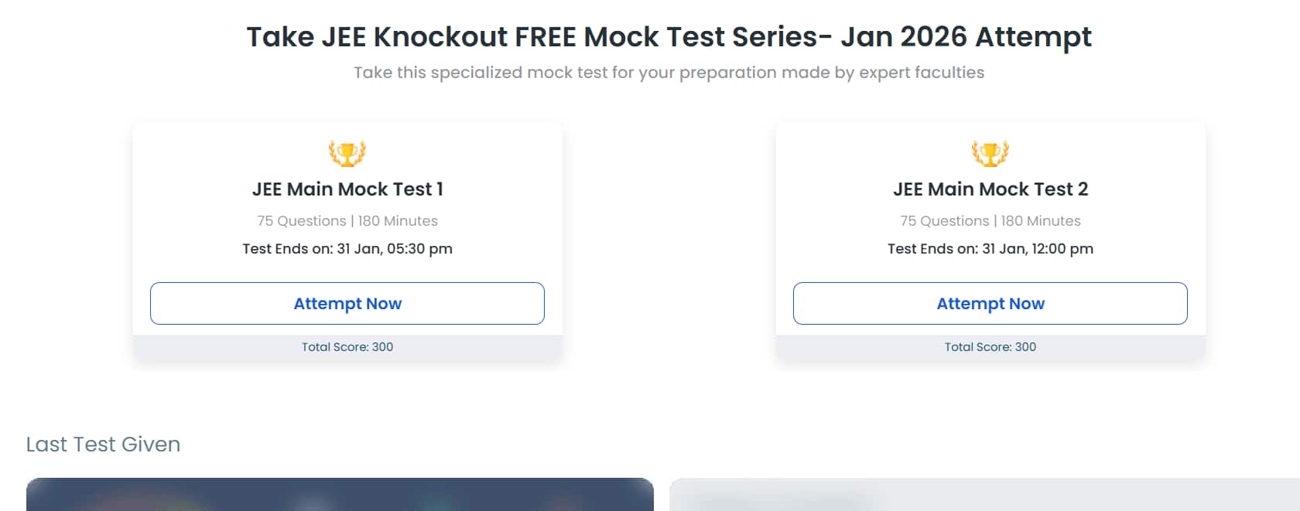The image size is (1300, 511).
Task: Open the JEE Main Mock Test 2 title
Action: tap(990, 189)
